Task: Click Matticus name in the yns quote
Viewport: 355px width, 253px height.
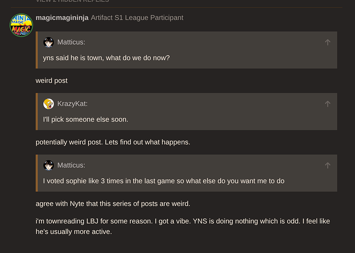Action: [71, 42]
